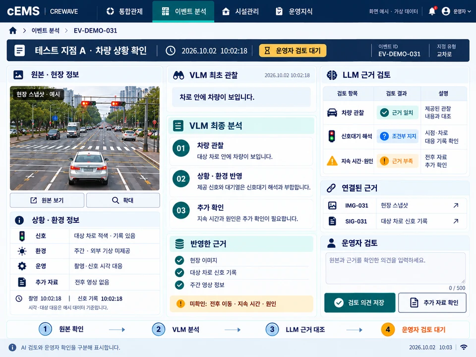Click the 0 / 500 character counter

[457, 288]
